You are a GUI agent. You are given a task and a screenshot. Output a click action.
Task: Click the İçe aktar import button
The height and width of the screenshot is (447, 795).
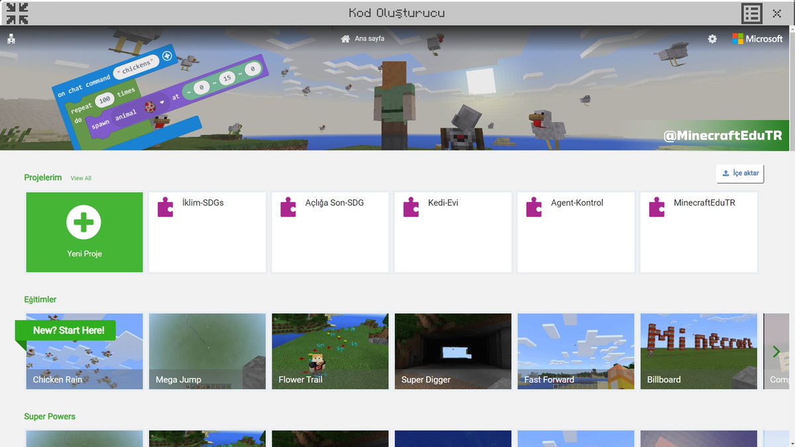coord(741,174)
